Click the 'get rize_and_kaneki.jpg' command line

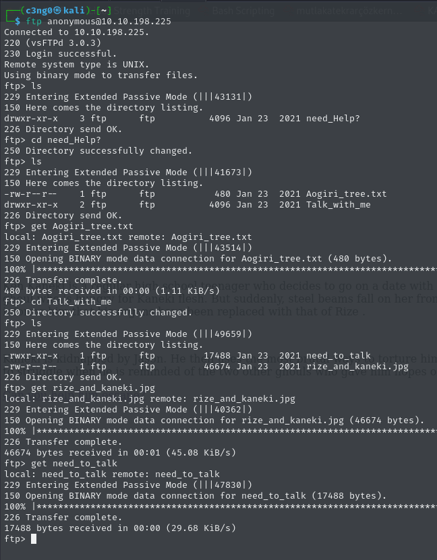pos(79,388)
